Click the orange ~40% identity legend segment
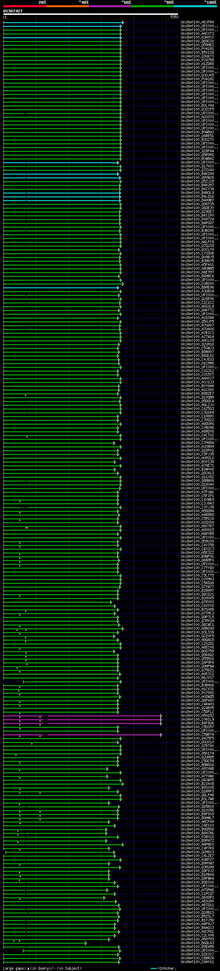Screen dimensions: 220x971 tap(67, 7)
